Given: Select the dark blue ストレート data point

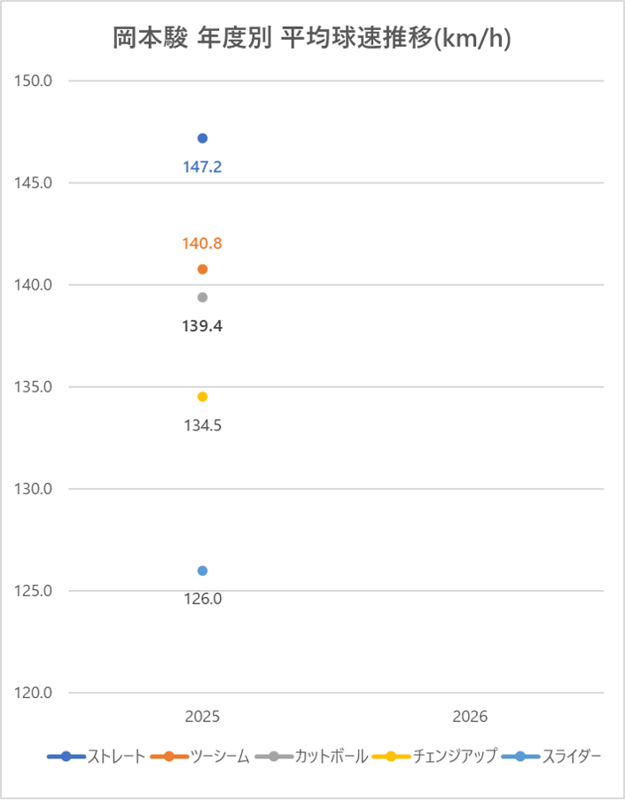Looking at the screenshot, I should pos(202,138).
